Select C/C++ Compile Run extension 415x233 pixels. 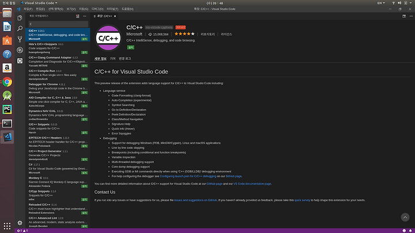coord(58,75)
